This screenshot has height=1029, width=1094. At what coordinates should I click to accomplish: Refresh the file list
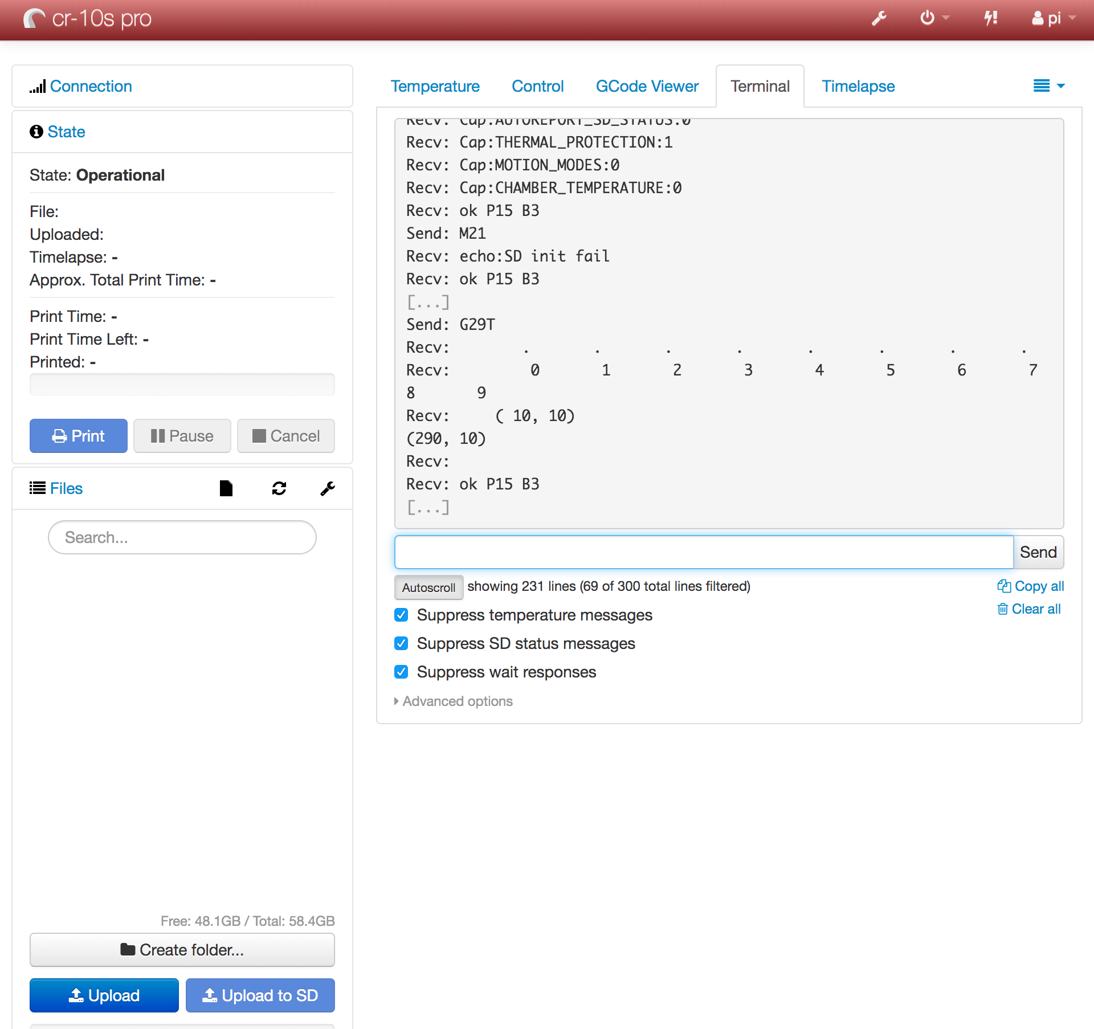coord(279,488)
